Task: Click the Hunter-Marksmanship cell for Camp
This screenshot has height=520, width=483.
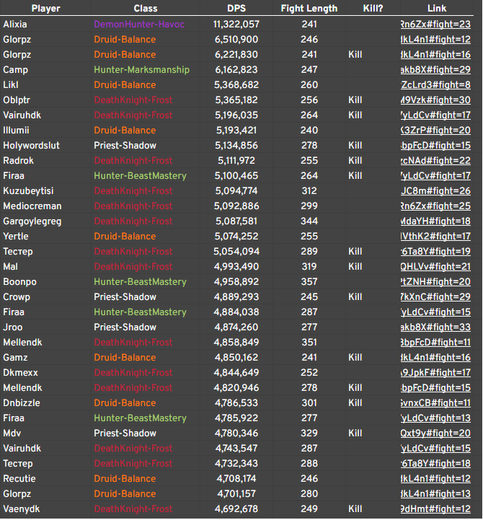Action: pyautogui.click(x=141, y=70)
